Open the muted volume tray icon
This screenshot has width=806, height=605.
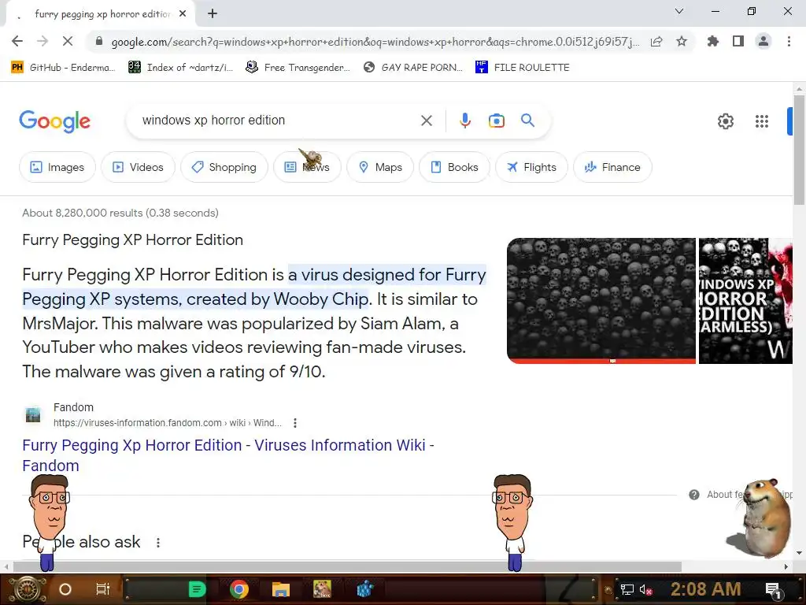[645, 589]
